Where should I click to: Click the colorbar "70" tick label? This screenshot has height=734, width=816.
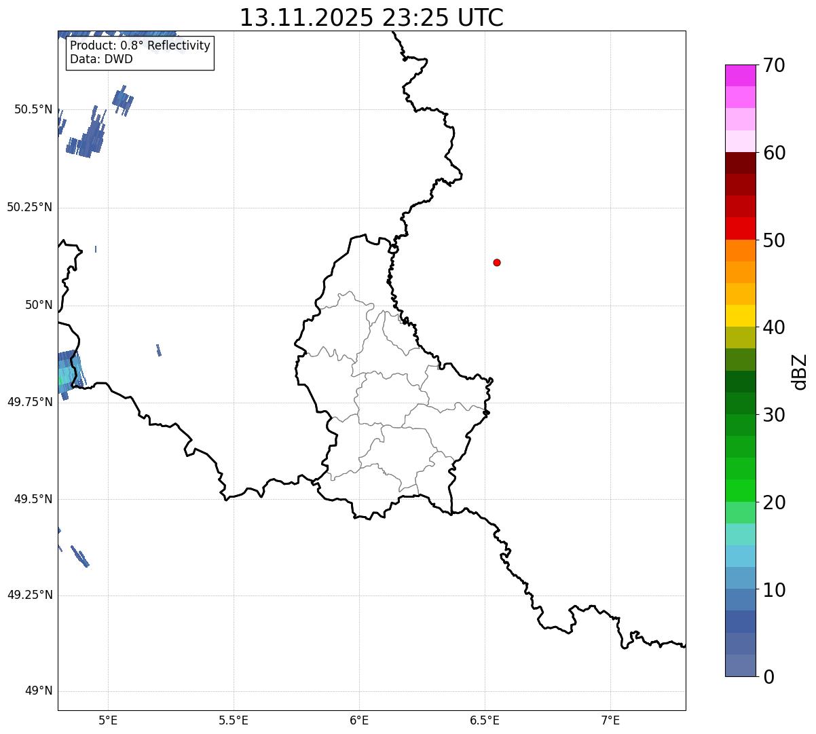point(774,65)
